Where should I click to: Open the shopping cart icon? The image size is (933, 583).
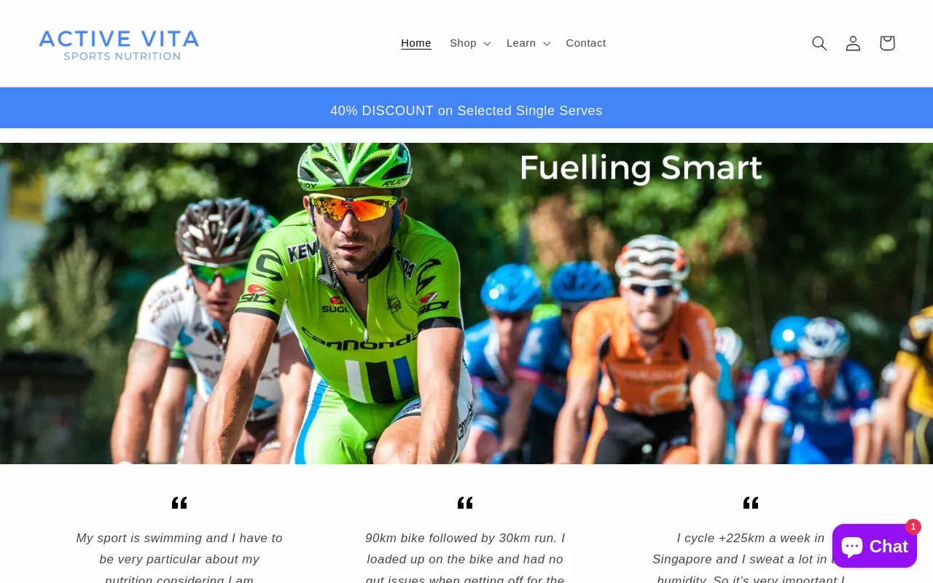coord(887,44)
